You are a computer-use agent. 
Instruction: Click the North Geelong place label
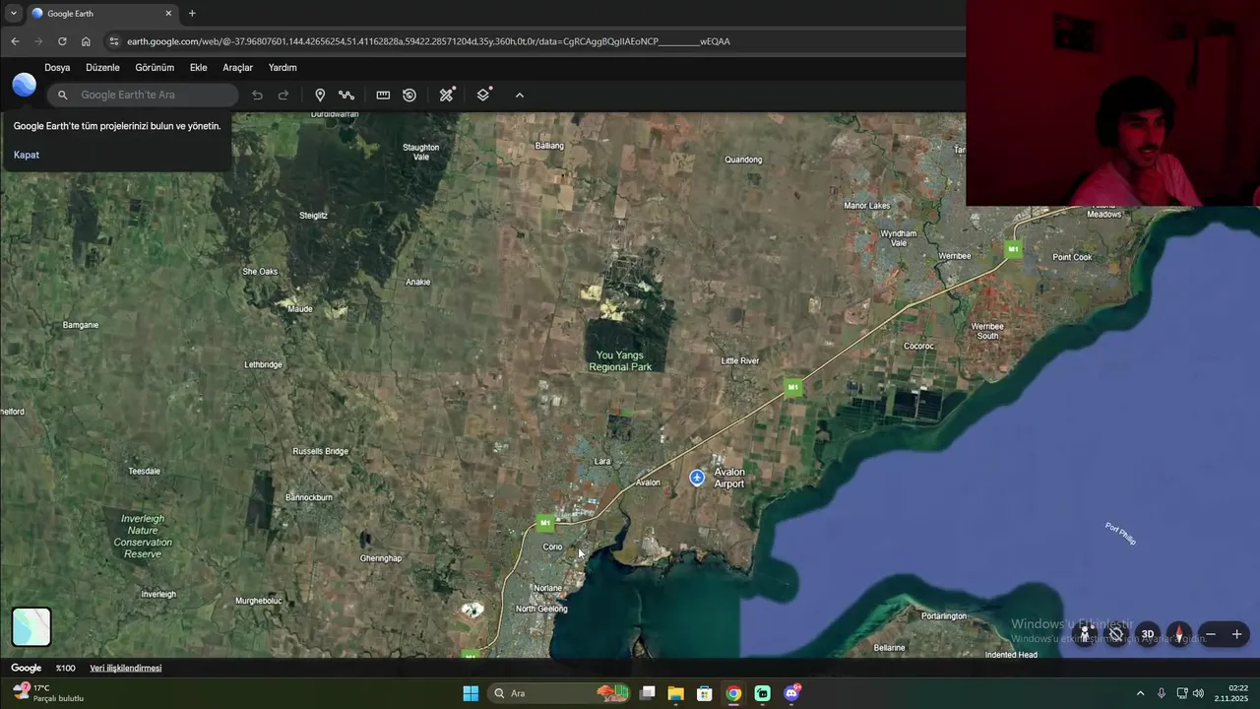pyautogui.click(x=541, y=609)
